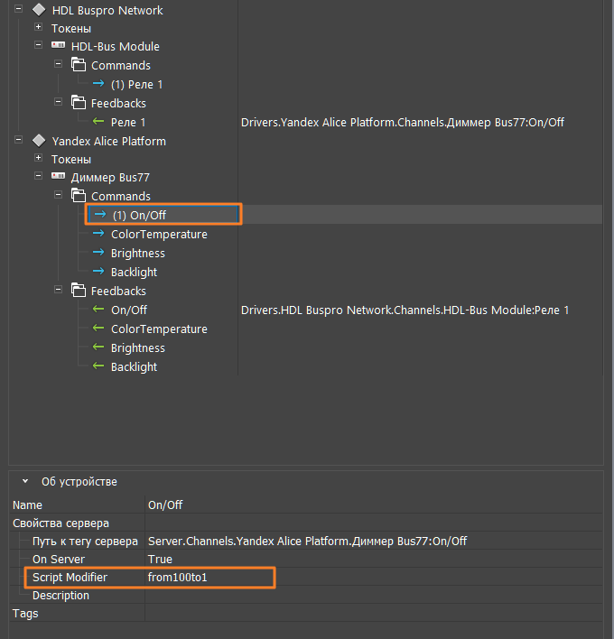
Task: Click the HDL Commands folder icon
Action: coord(79,65)
